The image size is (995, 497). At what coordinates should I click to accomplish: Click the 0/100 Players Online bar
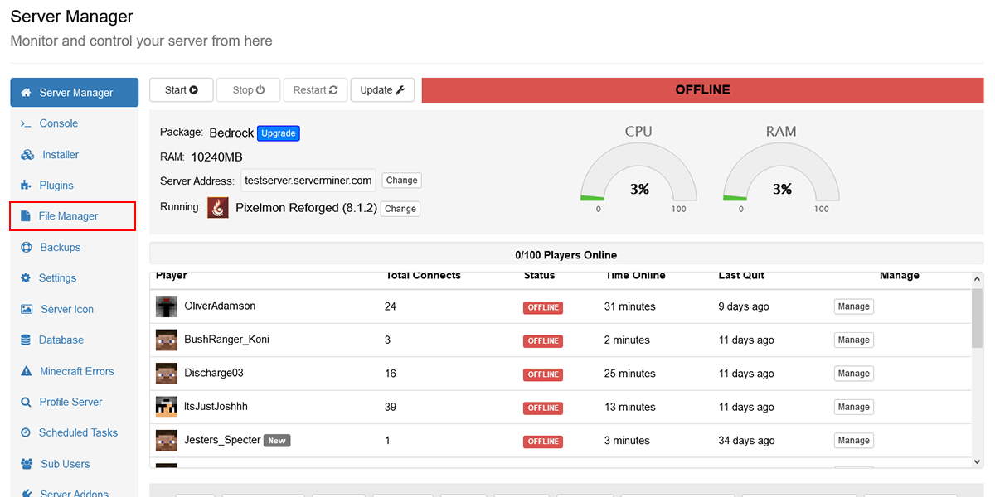pos(566,254)
